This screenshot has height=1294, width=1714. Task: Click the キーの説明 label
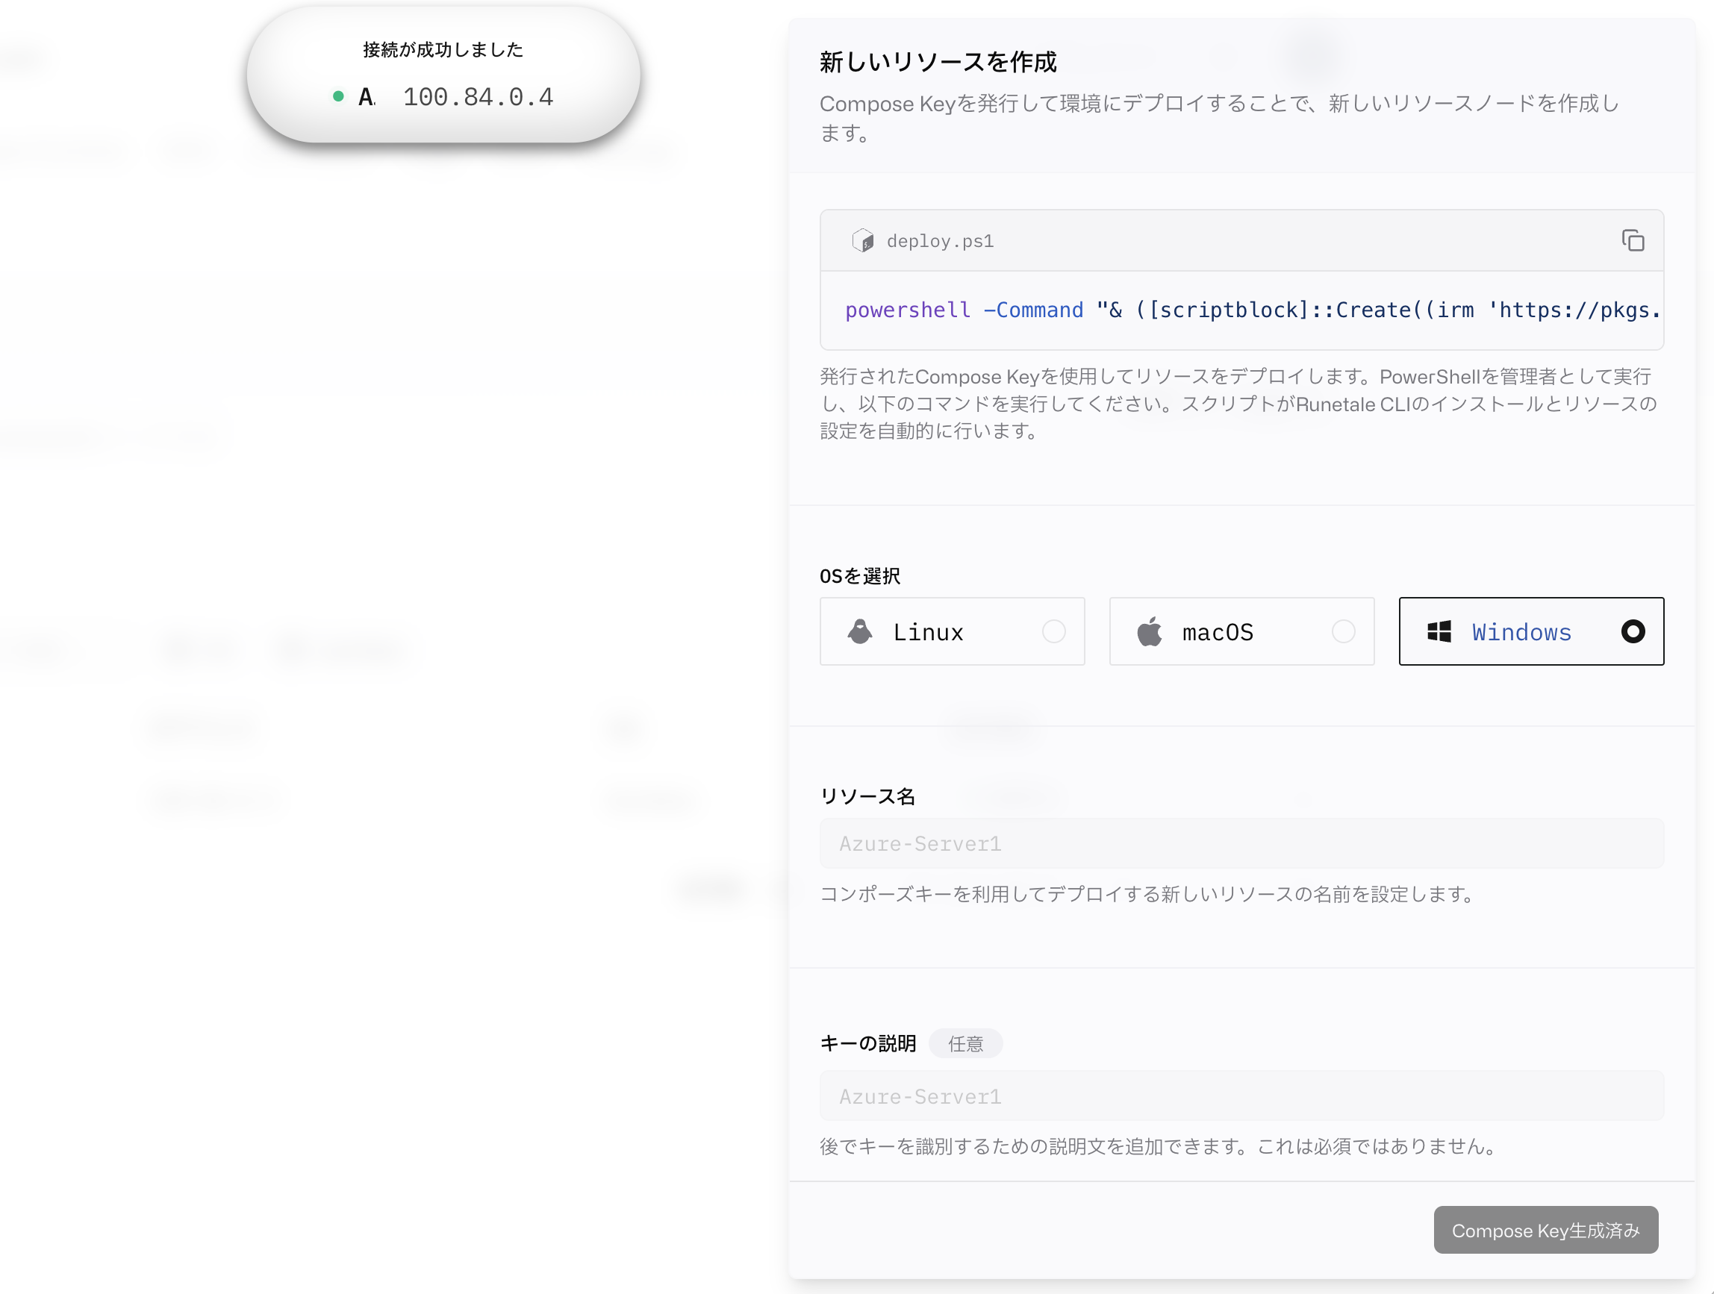point(868,1044)
